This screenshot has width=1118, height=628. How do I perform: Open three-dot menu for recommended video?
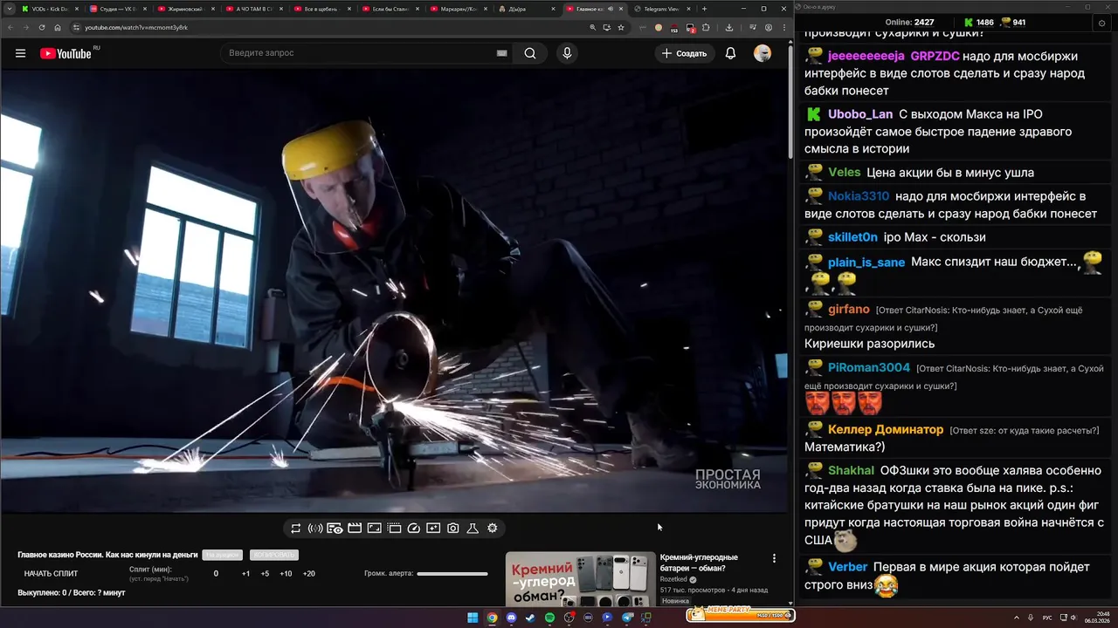[x=774, y=558]
